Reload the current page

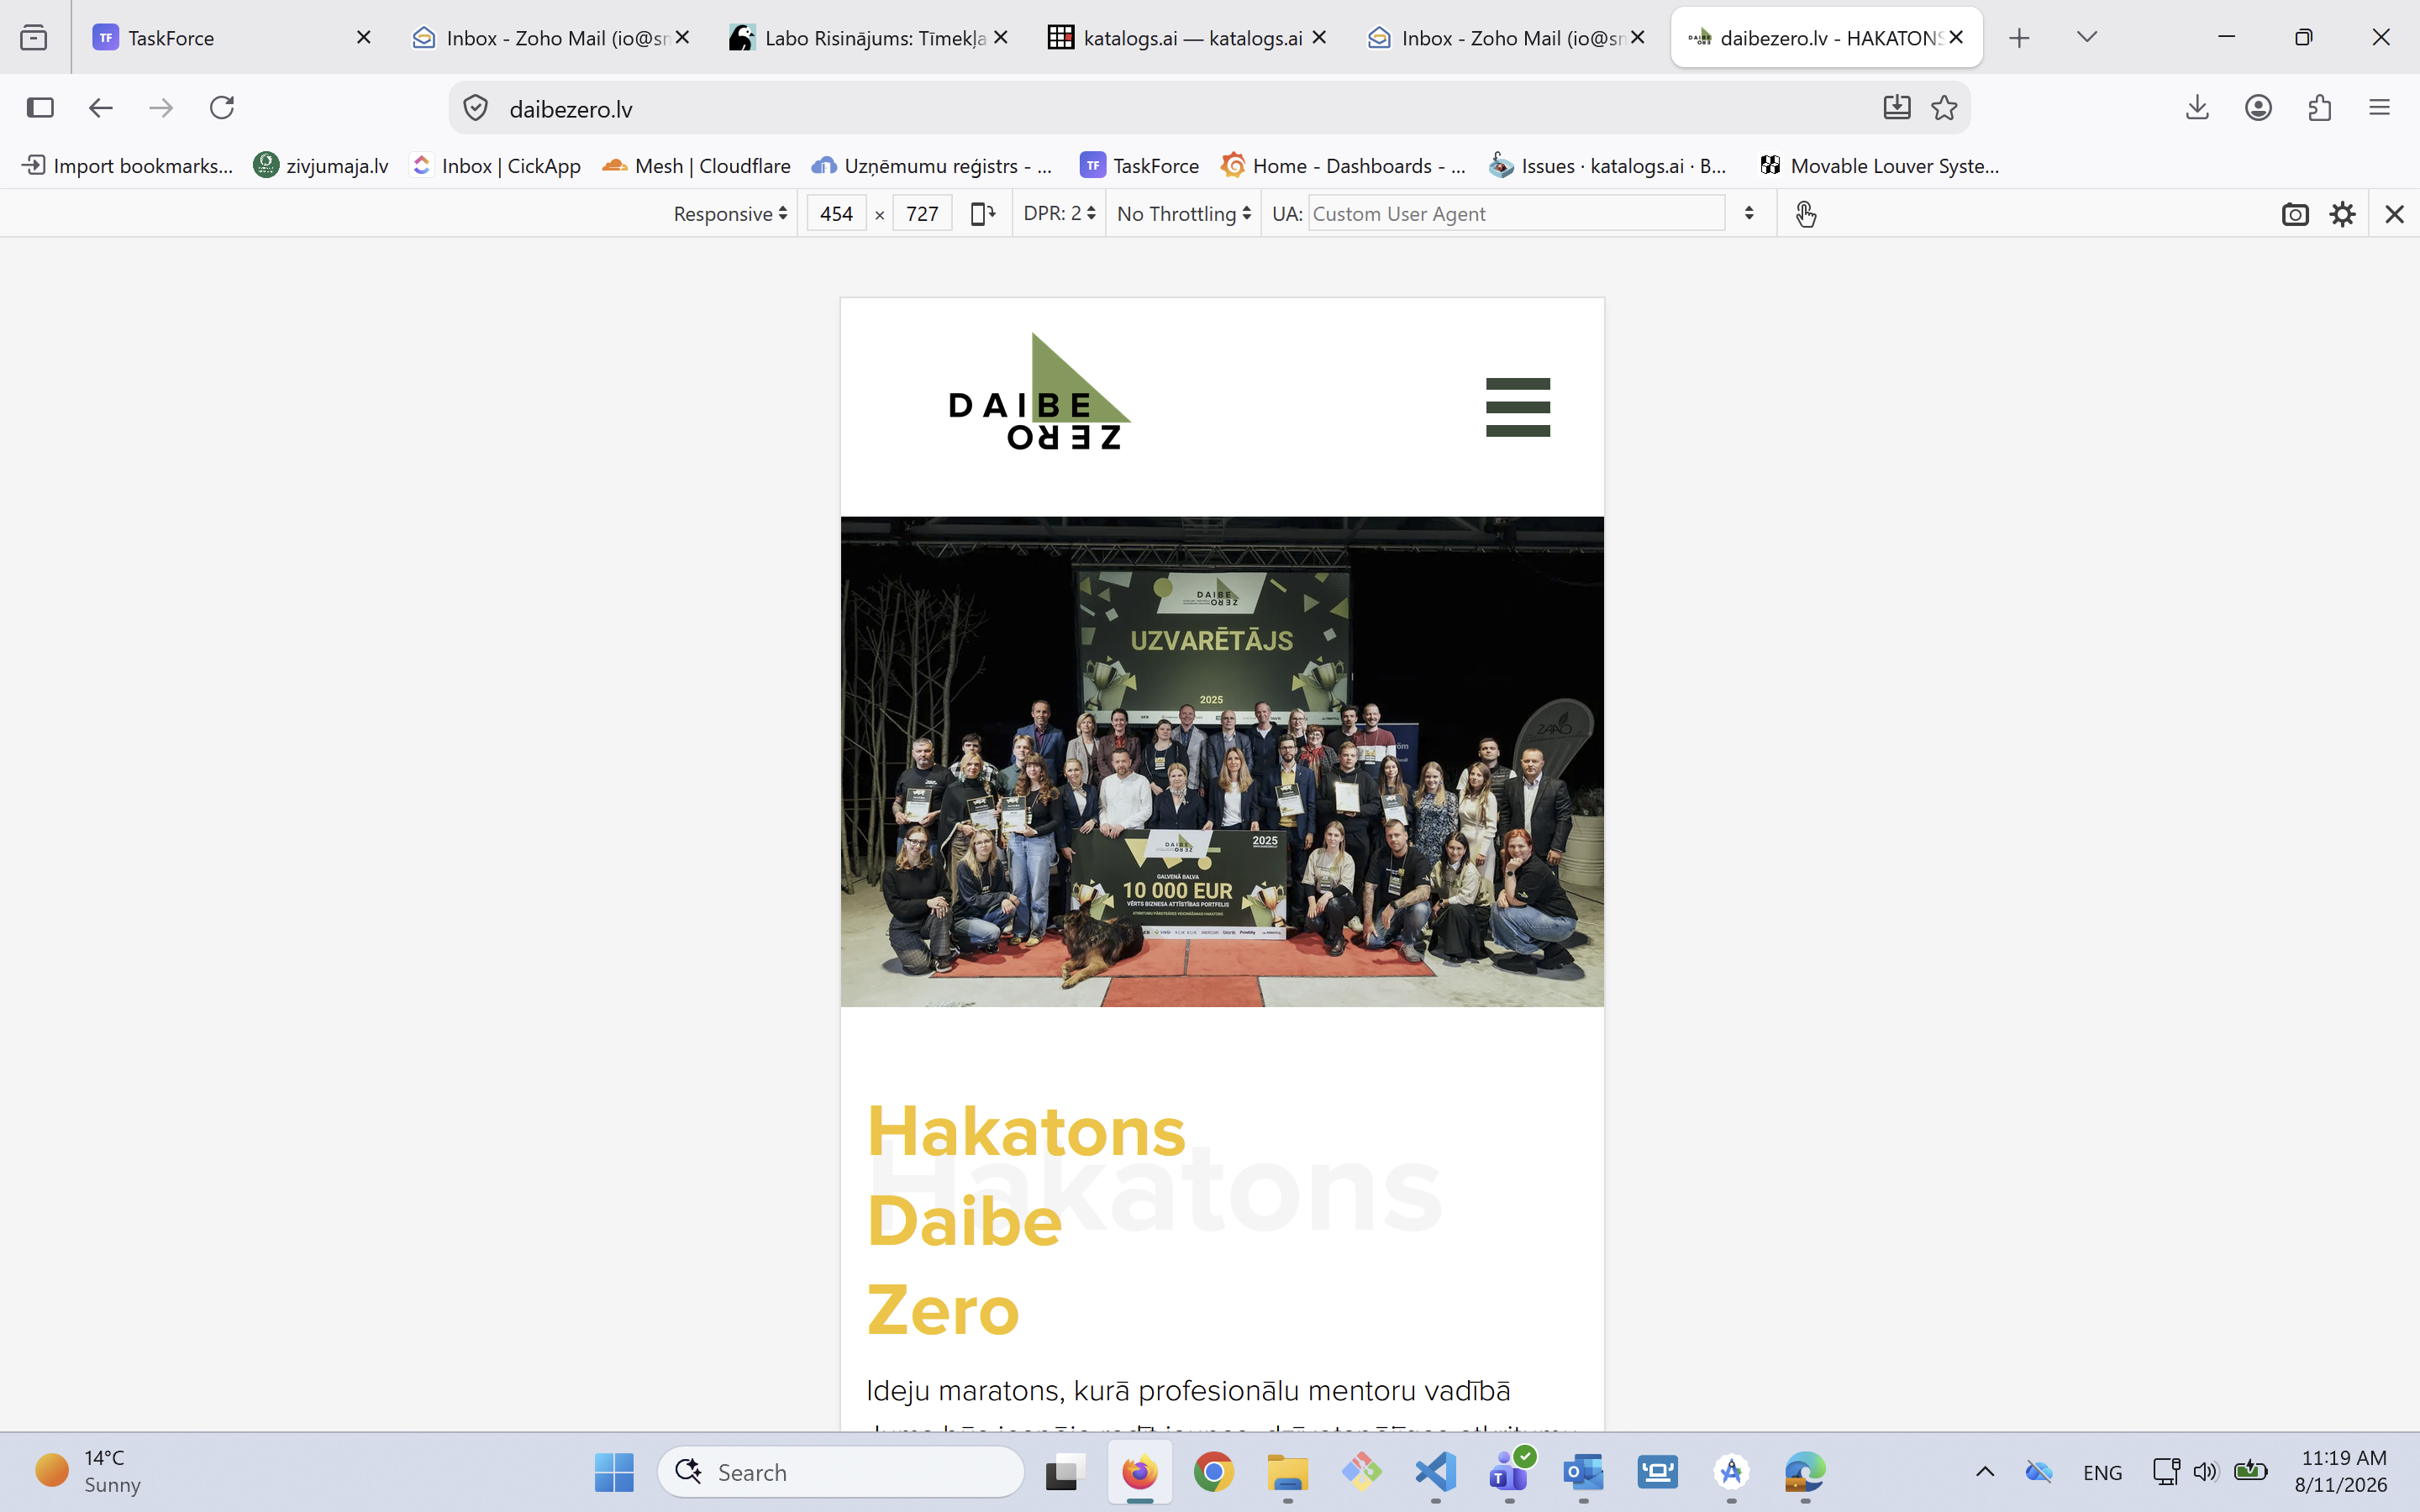(x=222, y=107)
